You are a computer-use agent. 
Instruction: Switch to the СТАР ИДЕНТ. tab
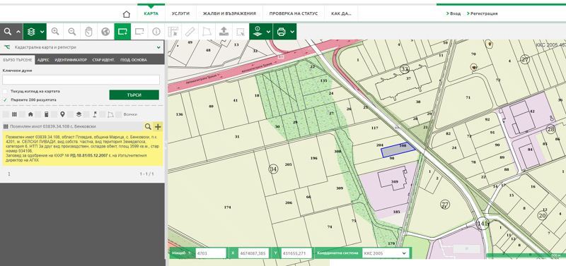(x=103, y=60)
